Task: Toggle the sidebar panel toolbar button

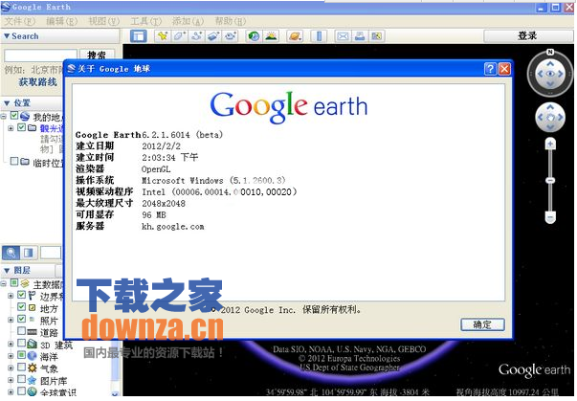Action: tap(139, 36)
